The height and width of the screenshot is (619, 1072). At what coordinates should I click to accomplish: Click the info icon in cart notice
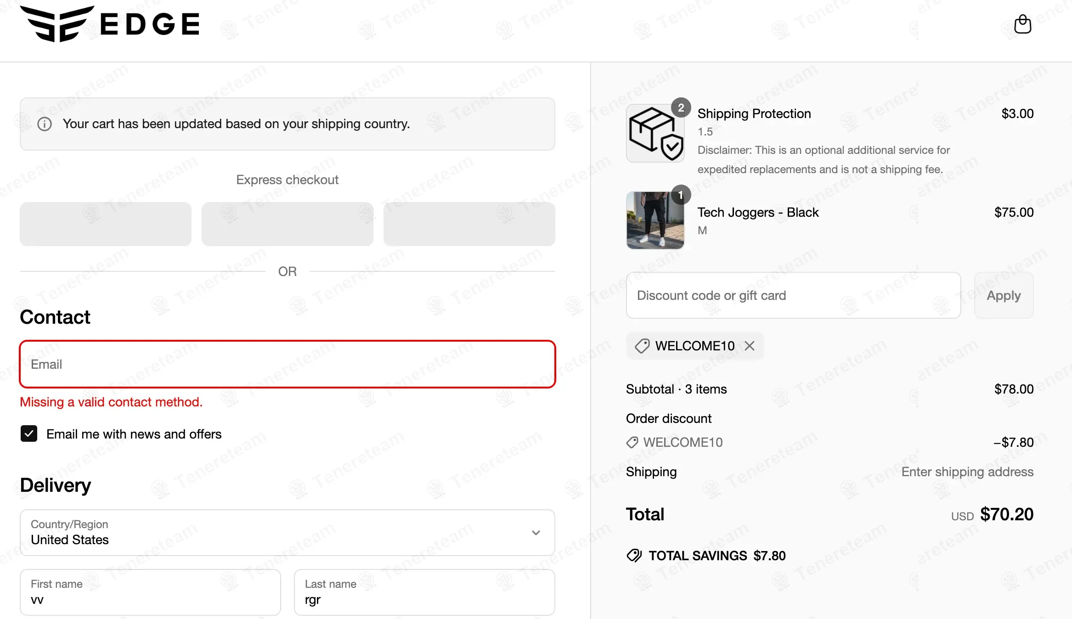point(45,124)
